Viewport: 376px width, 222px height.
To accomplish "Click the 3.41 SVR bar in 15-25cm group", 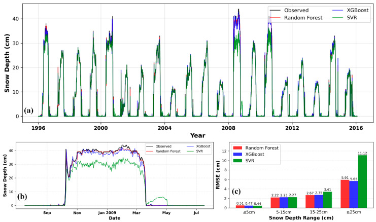I will tap(328, 200).
